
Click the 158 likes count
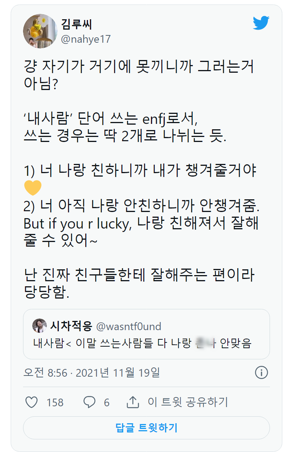tap(55, 402)
